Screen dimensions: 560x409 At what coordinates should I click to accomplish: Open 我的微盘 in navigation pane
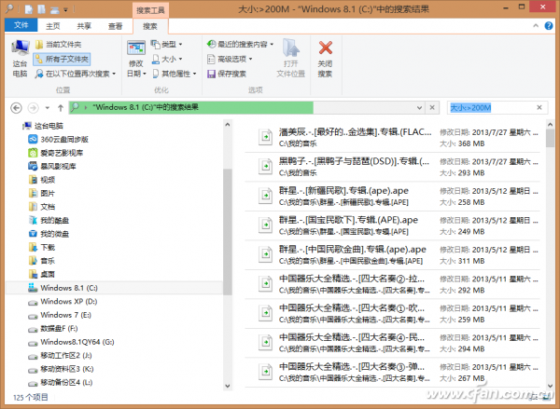point(49,234)
